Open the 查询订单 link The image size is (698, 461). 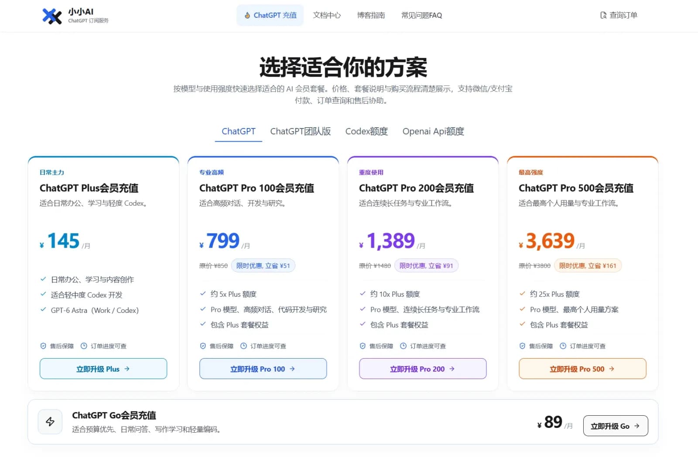click(619, 16)
